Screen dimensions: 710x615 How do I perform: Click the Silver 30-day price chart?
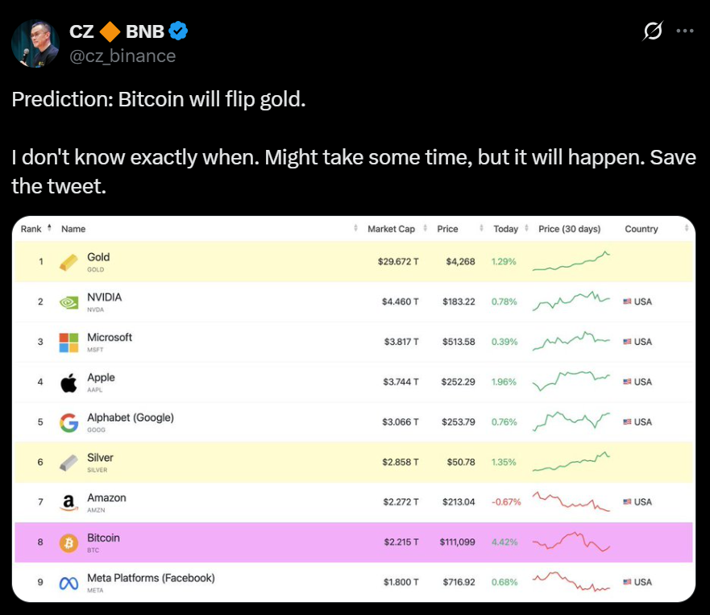[x=571, y=463]
